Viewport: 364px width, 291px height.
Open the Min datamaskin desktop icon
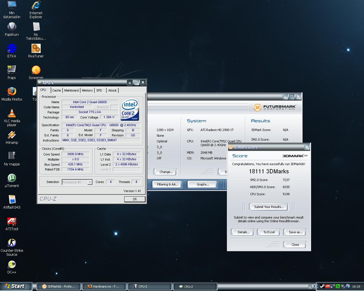pos(12,10)
